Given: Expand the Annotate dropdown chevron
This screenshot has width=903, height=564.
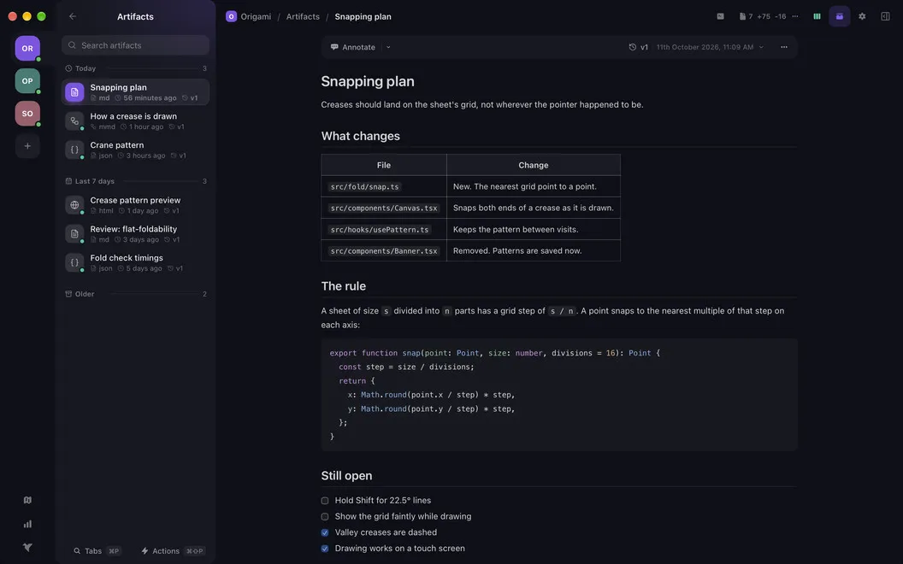Looking at the screenshot, I should click(388, 47).
